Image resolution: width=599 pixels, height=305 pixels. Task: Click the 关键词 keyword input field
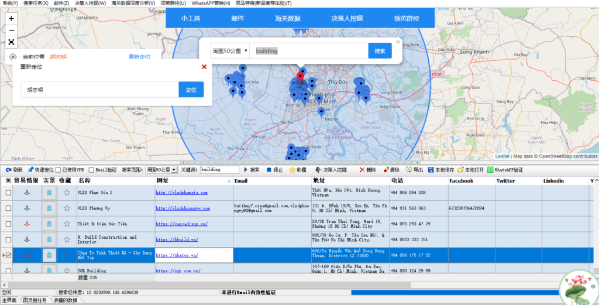click(219, 170)
